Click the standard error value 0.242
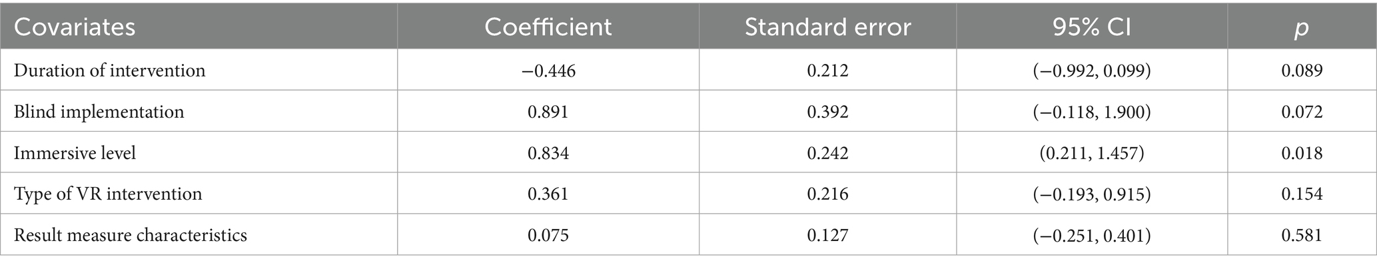 pyautogui.click(x=827, y=153)
